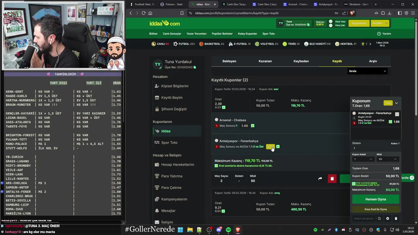
Task: Share the first coupon with arrow icon
Action: pyautogui.click(x=320, y=179)
